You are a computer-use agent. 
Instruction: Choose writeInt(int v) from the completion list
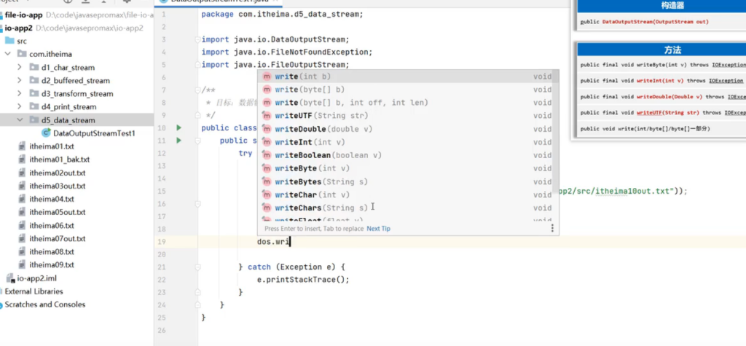[x=310, y=142]
